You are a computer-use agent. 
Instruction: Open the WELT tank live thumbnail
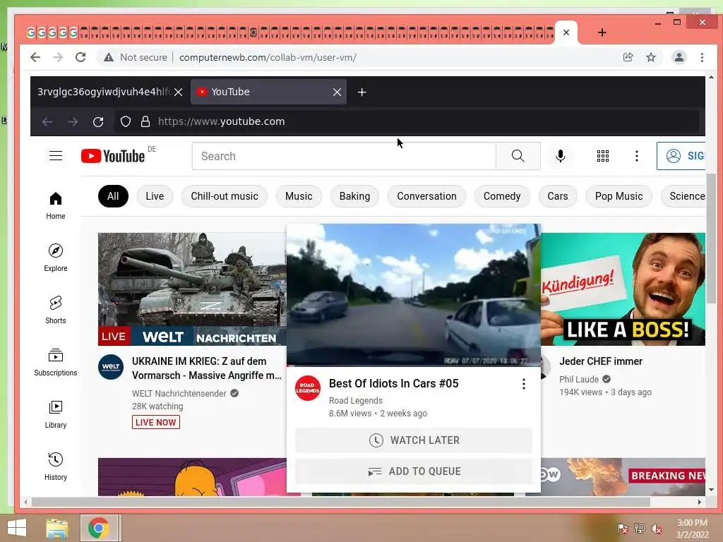(x=192, y=289)
